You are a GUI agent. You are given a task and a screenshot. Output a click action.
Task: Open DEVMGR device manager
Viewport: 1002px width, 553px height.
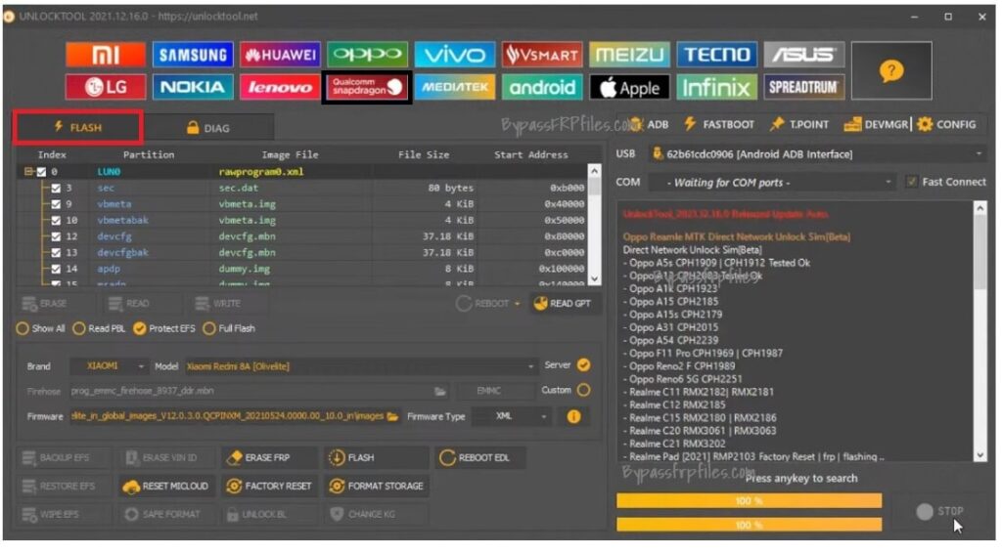pyautogui.click(x=876, y=124)
